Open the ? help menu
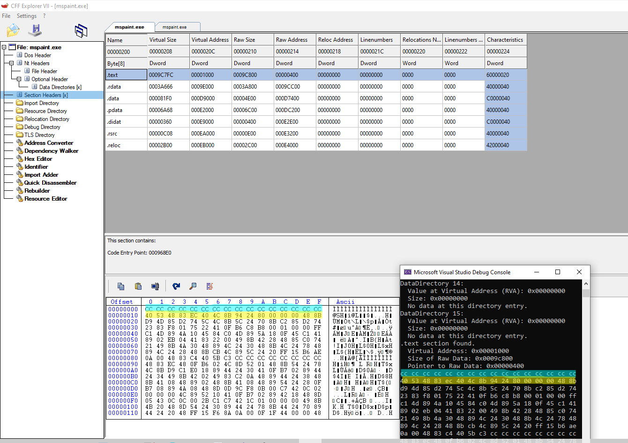 point(45,16)
